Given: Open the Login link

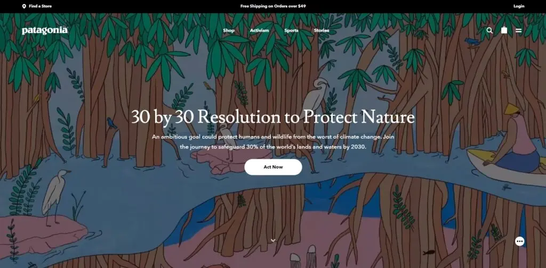Looking at the screenshot, I should 519,6.
